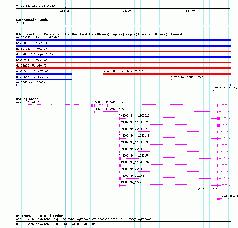Select the 22q11 duplication syndrome DECIPHER entry
Image resolution: width=238 pixels, height=228 pixels.
(x=55, y=224)
